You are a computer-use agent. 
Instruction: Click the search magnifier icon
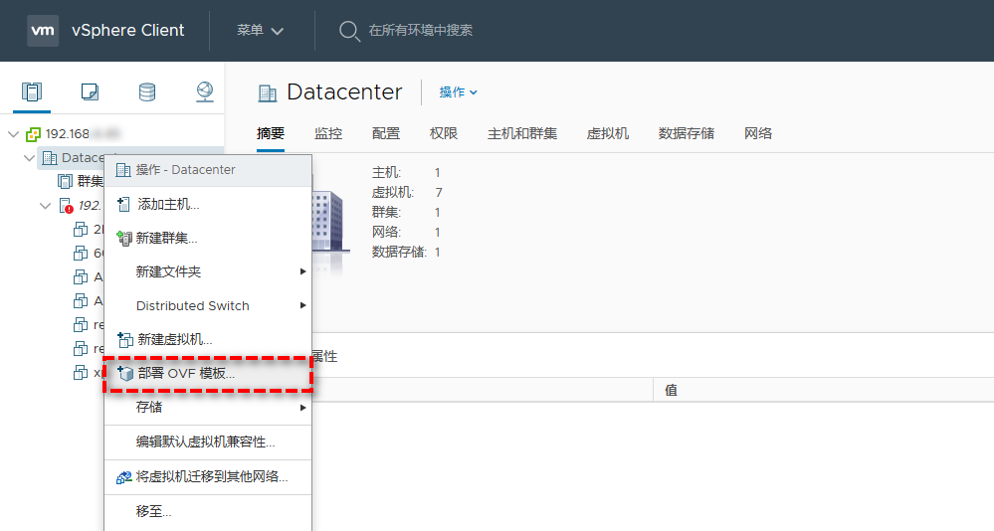(x=349, y=31)
